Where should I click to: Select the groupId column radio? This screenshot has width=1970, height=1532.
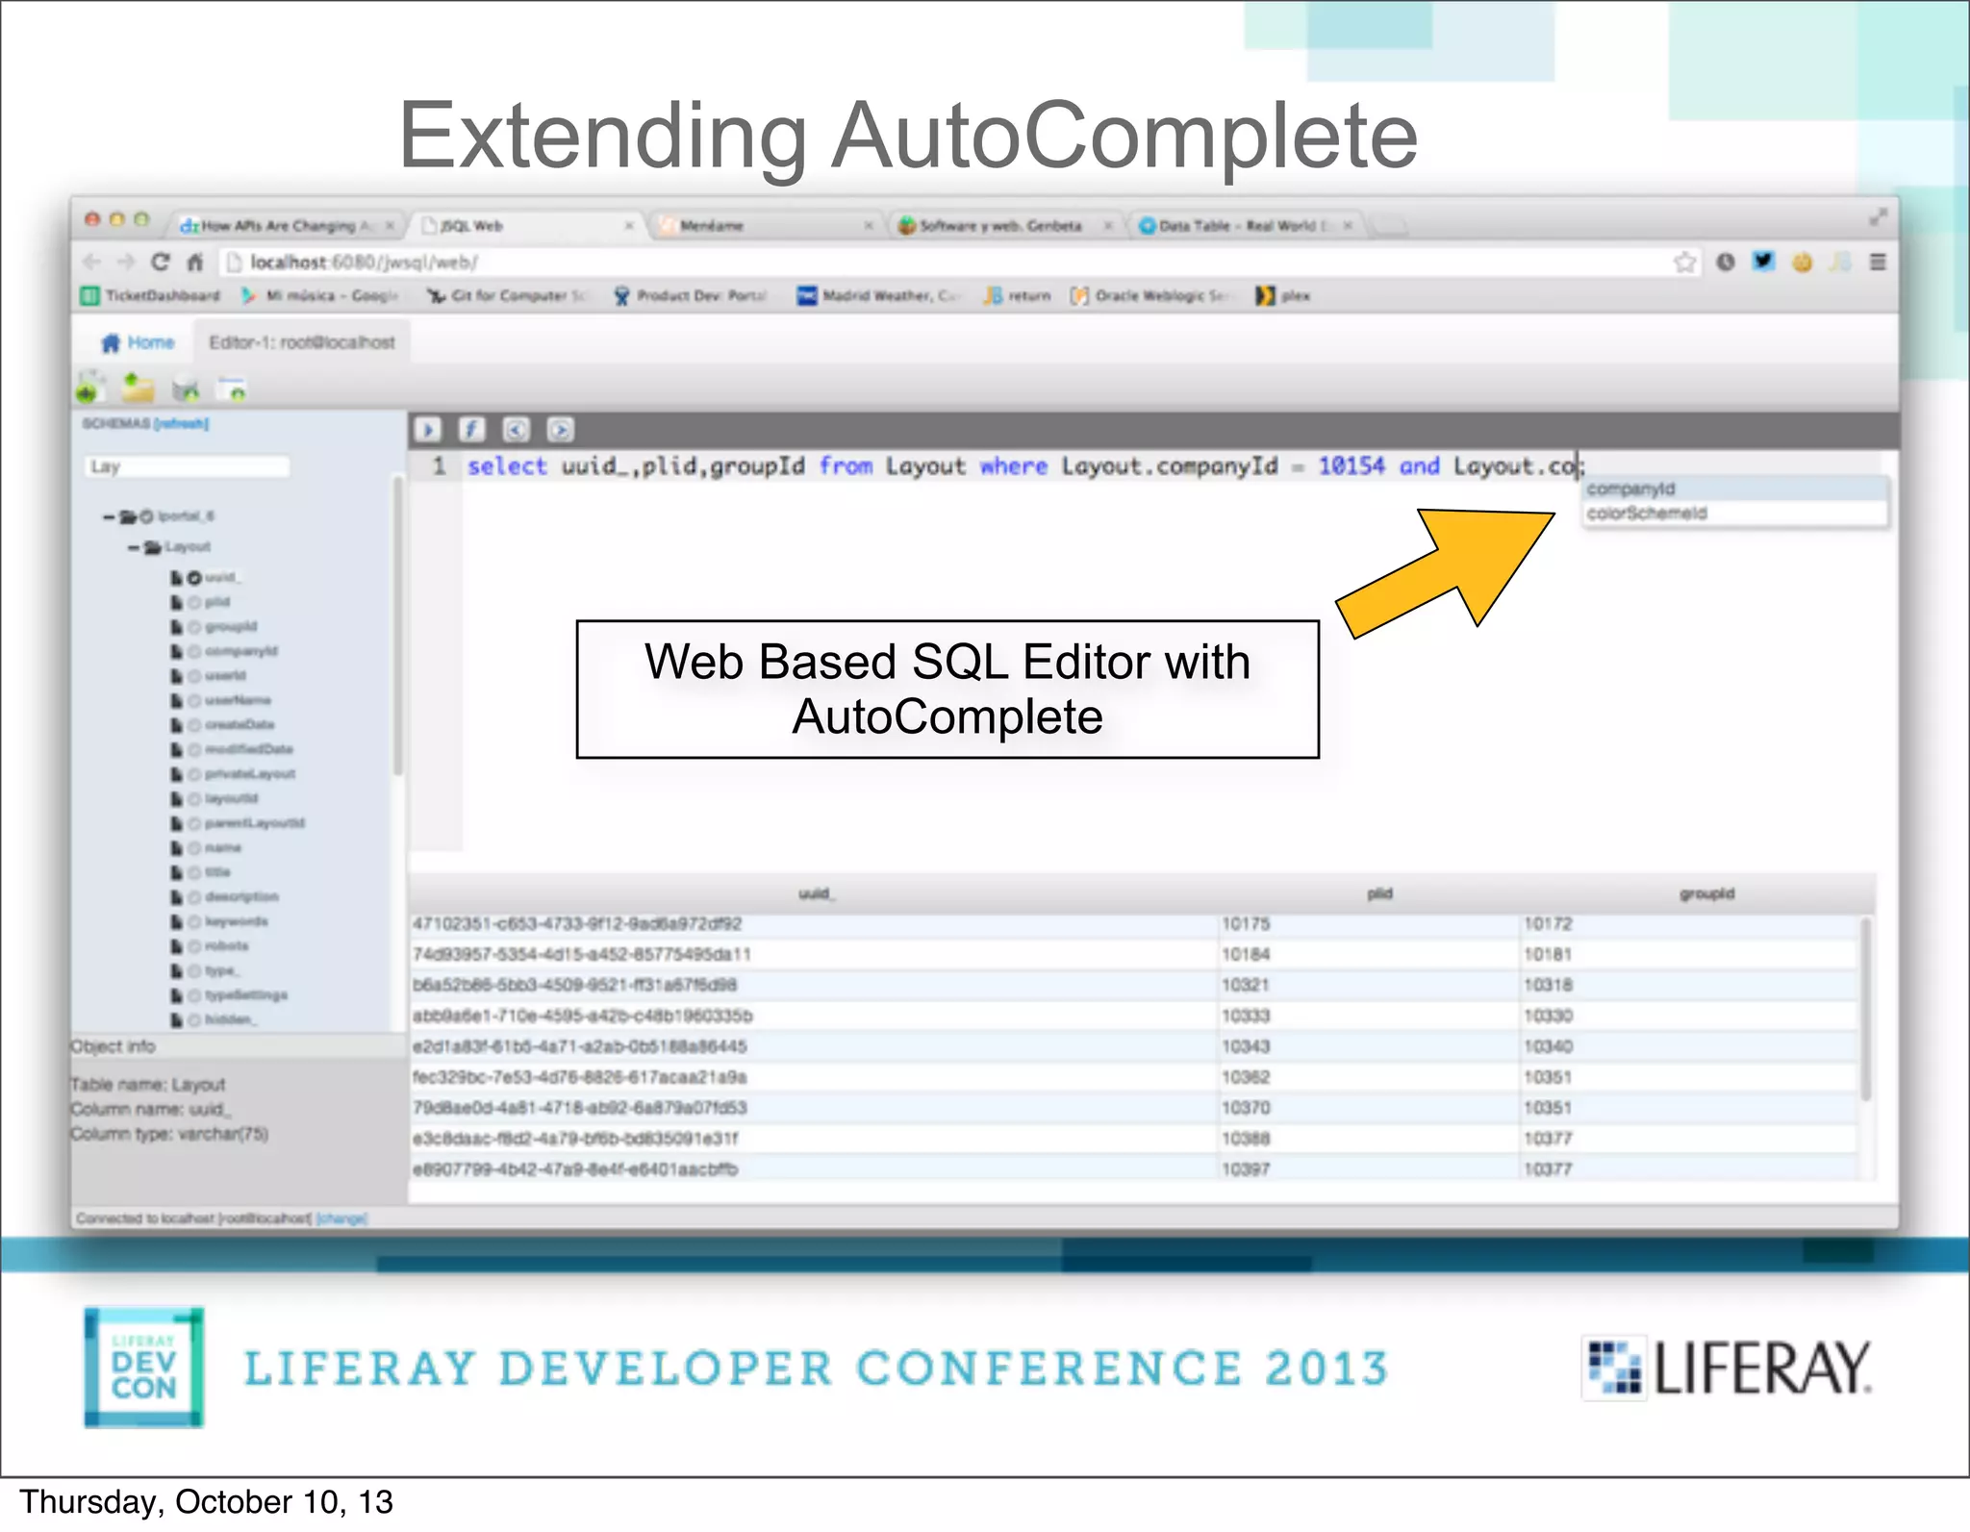pos(194,627)
